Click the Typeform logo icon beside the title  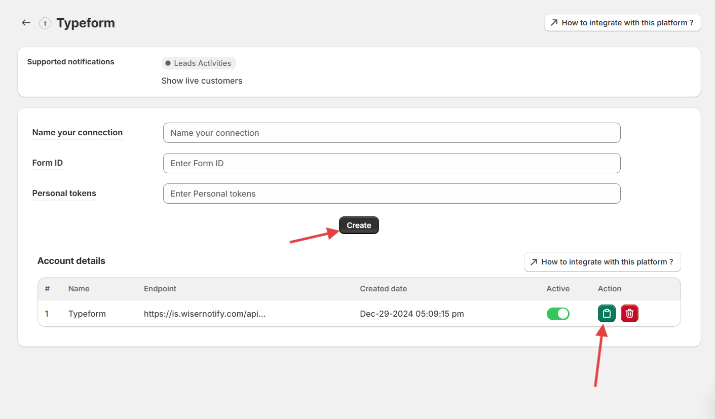45,23
